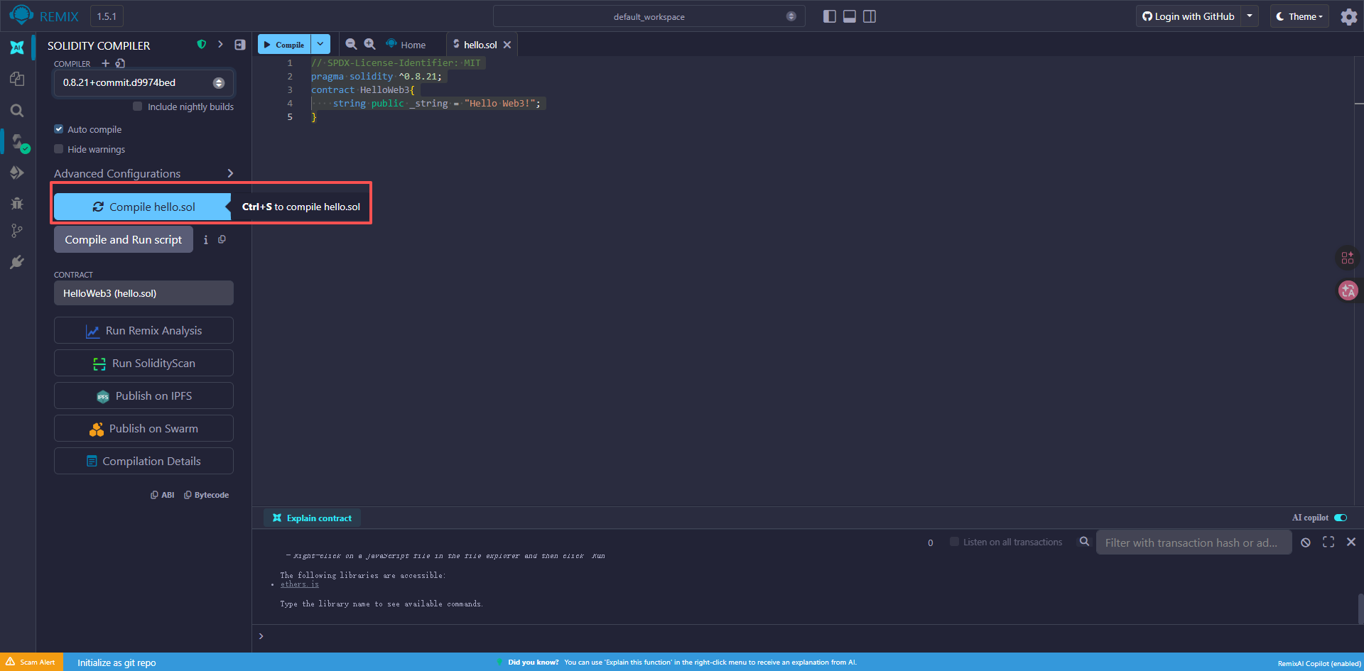Click Initialize as git repo
Screen dimensions: 1364x671
117,662
